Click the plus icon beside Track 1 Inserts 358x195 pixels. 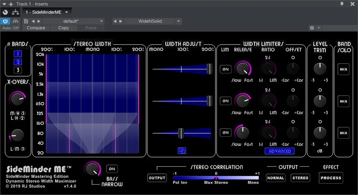pos(11,4)
